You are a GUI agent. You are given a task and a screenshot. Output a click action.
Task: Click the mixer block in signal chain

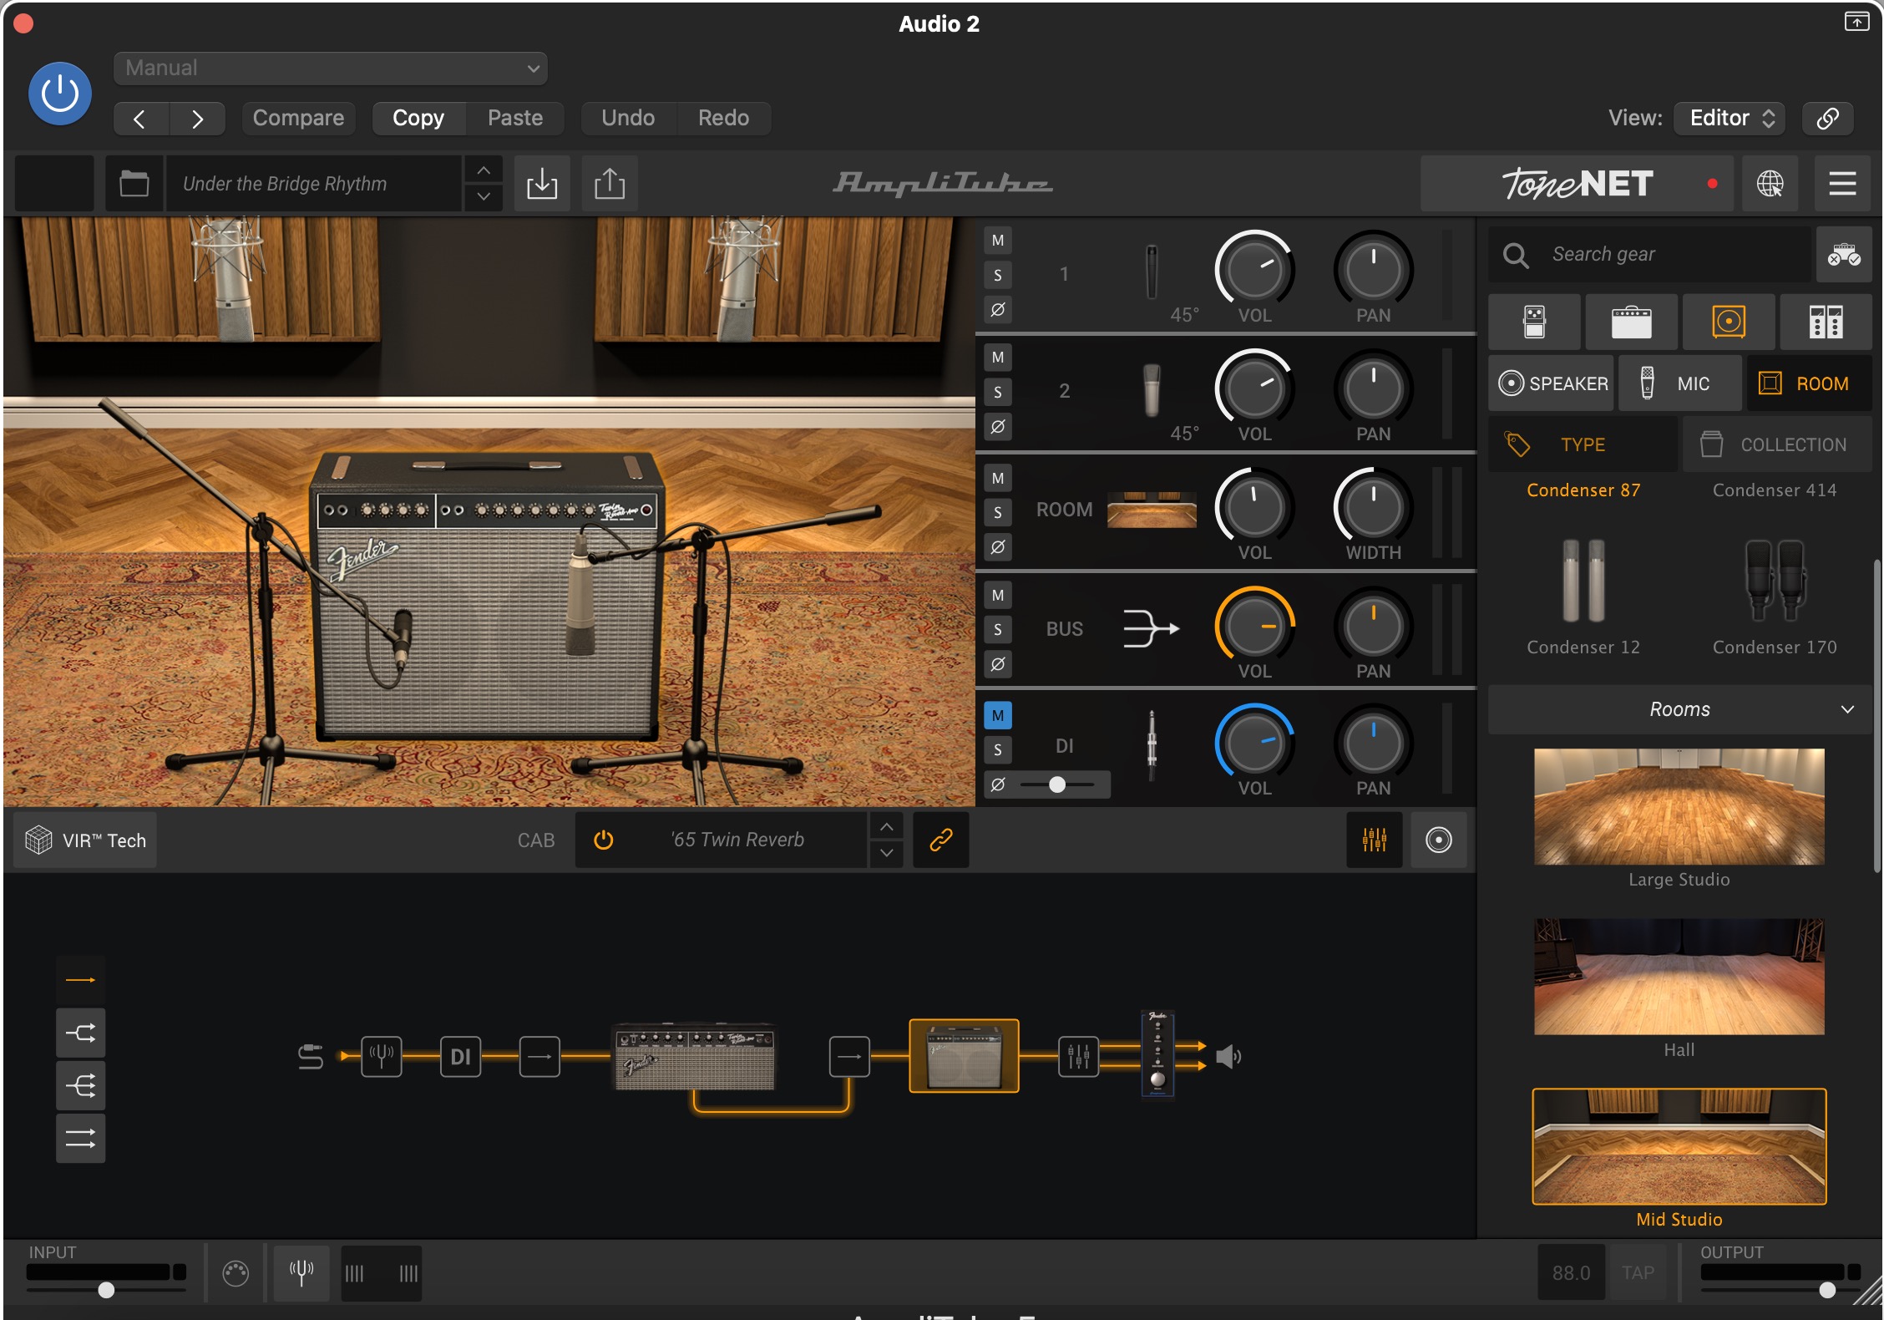click(x=1078, y=1057)
